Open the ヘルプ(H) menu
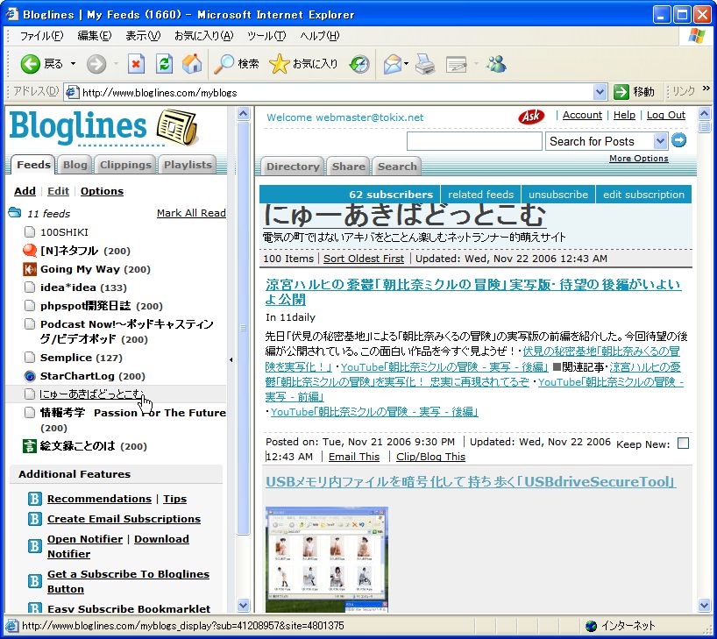Screen dimensions: 717x639 pos(320,36)
